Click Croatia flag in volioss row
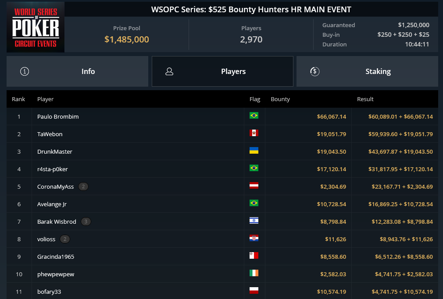Viewport: 443px width, 299px height. point(254,238)
